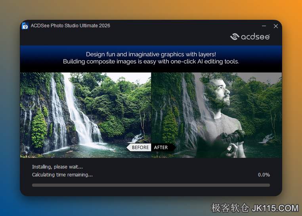Click the 'Design fun and imaginative graphics' headline
The width and height of the screenshot is (302, 216).
click(x=151, y=54)
